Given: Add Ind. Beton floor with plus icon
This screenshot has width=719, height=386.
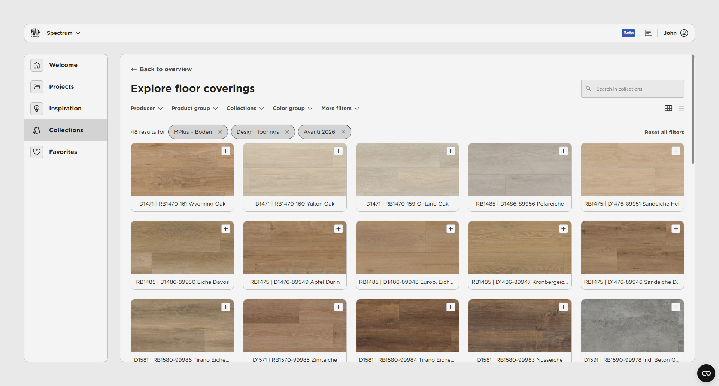Looking at the screenshot, I should pos(676,307).
